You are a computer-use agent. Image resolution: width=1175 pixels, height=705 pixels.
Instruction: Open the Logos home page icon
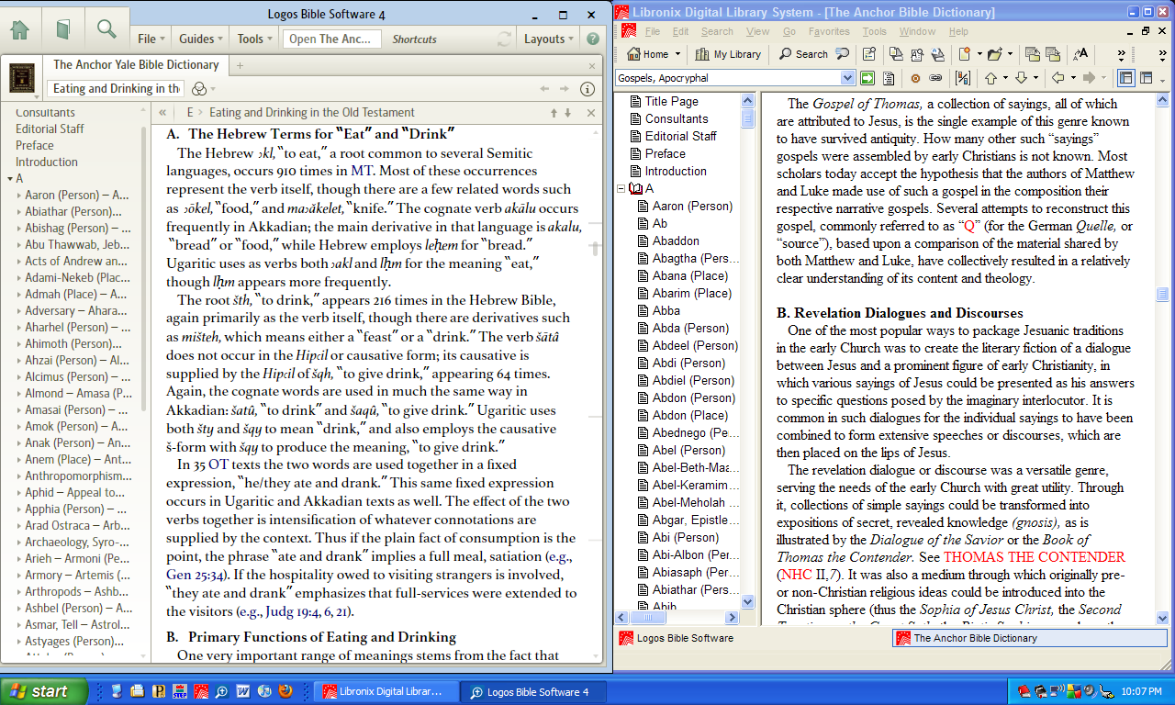click(x=19, y=29)
